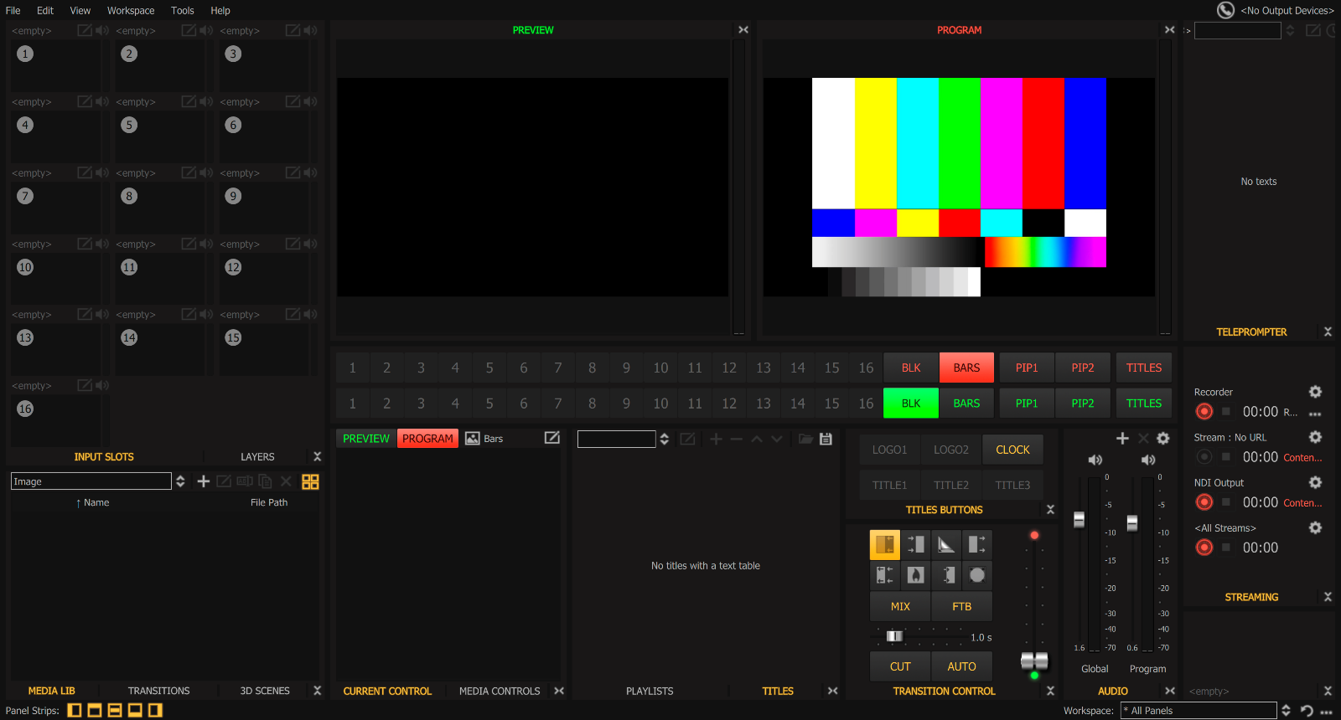Open the Workspace menu

coord(131,11)
